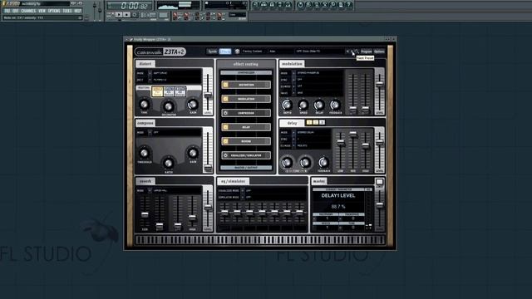Select third distort routing option
Screen dimensions: 532x299
point(180,91)
